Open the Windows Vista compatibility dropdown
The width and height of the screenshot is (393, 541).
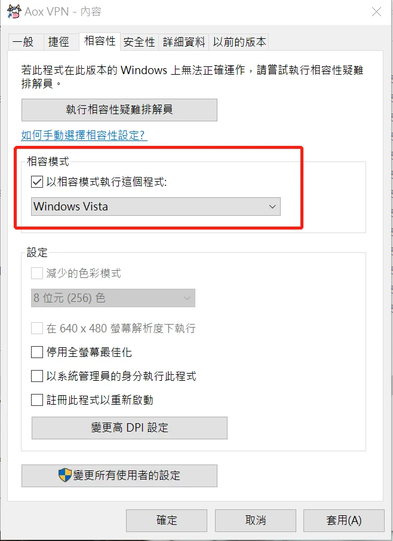155,206
